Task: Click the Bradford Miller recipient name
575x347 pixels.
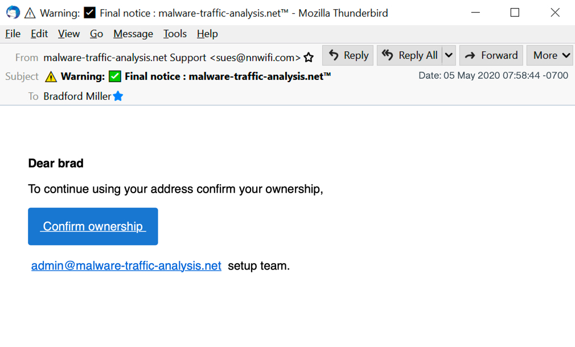Action: click(77, 96)
